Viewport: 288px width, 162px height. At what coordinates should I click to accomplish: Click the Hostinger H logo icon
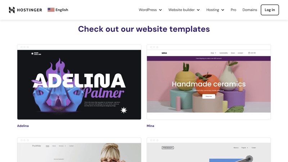12,10
